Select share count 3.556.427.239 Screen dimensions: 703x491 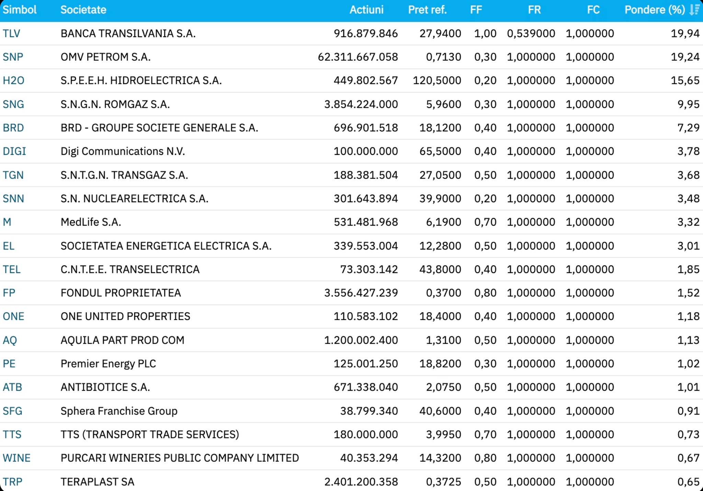point(361,293)
